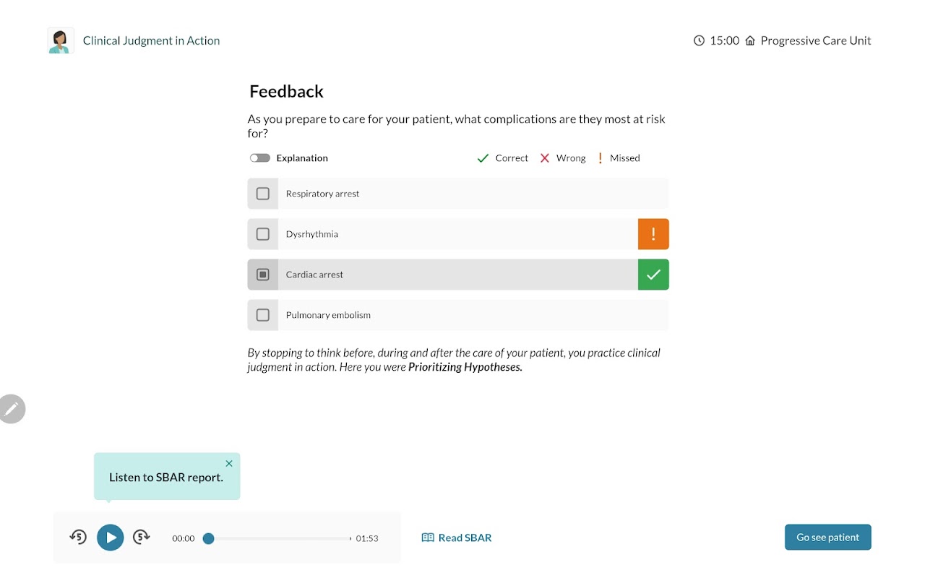The height and width of the screenshot is (578, 925).
Task: Play the SBAR audio report
Action: point(111,538)
